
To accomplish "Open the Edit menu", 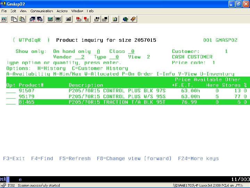I will point(13,11).
